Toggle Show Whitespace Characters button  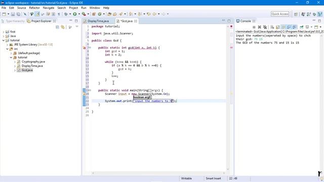(59, 14)
